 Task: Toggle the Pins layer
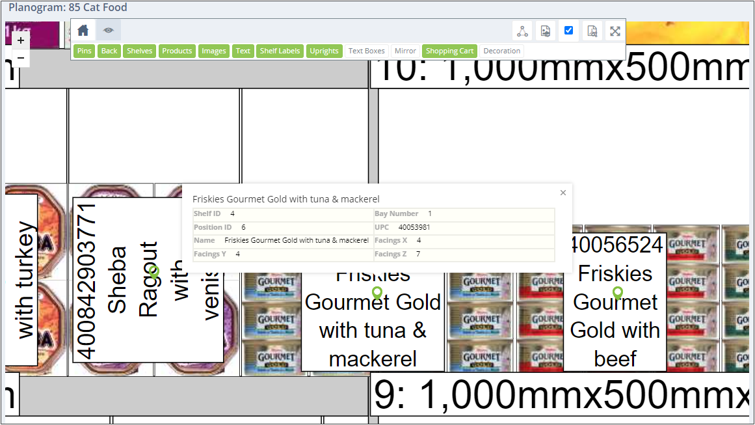85,51
